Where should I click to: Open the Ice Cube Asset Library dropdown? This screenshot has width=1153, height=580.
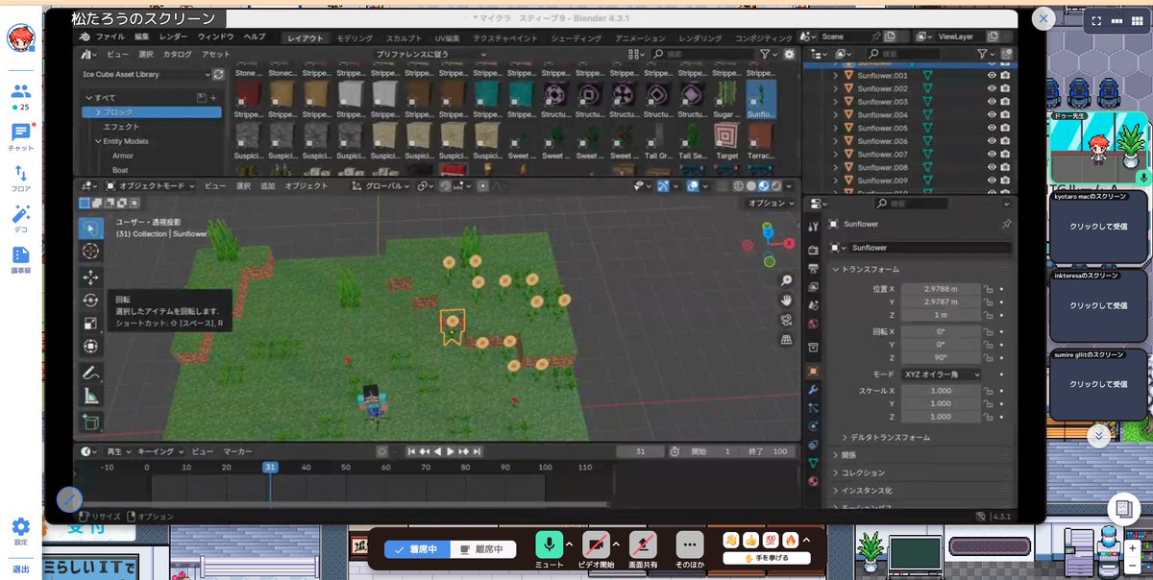click(x=145, y=74)
